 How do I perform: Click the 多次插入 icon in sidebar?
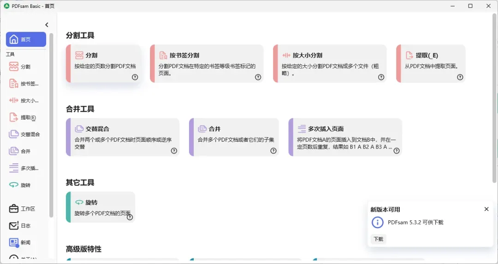(x=14, y=168)
